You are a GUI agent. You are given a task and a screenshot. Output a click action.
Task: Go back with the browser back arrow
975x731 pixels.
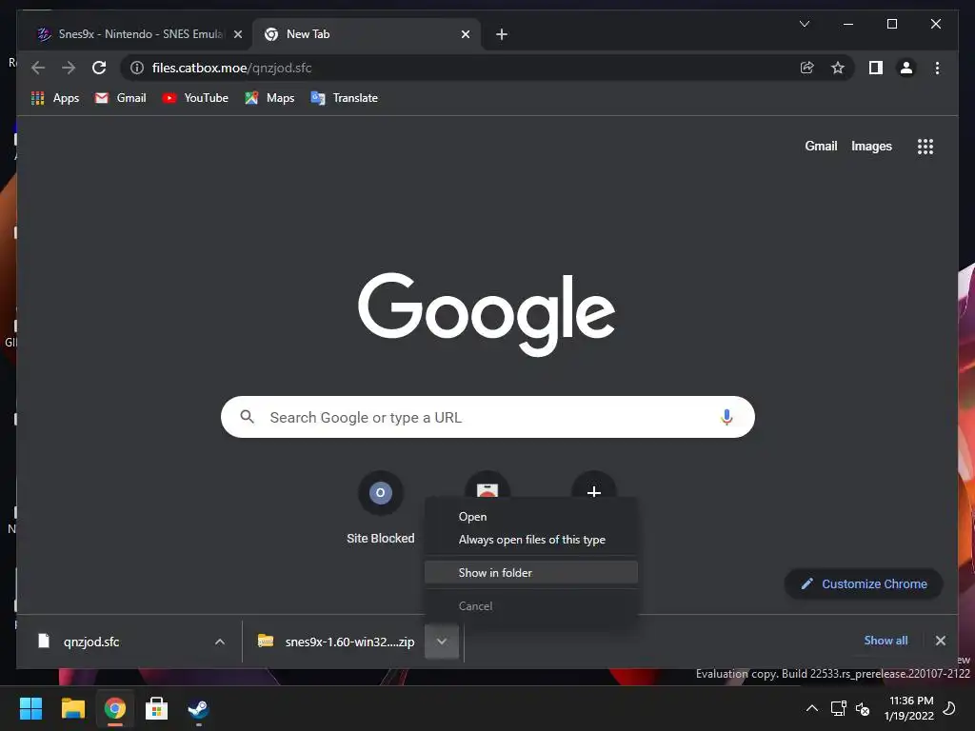point(38,68)
